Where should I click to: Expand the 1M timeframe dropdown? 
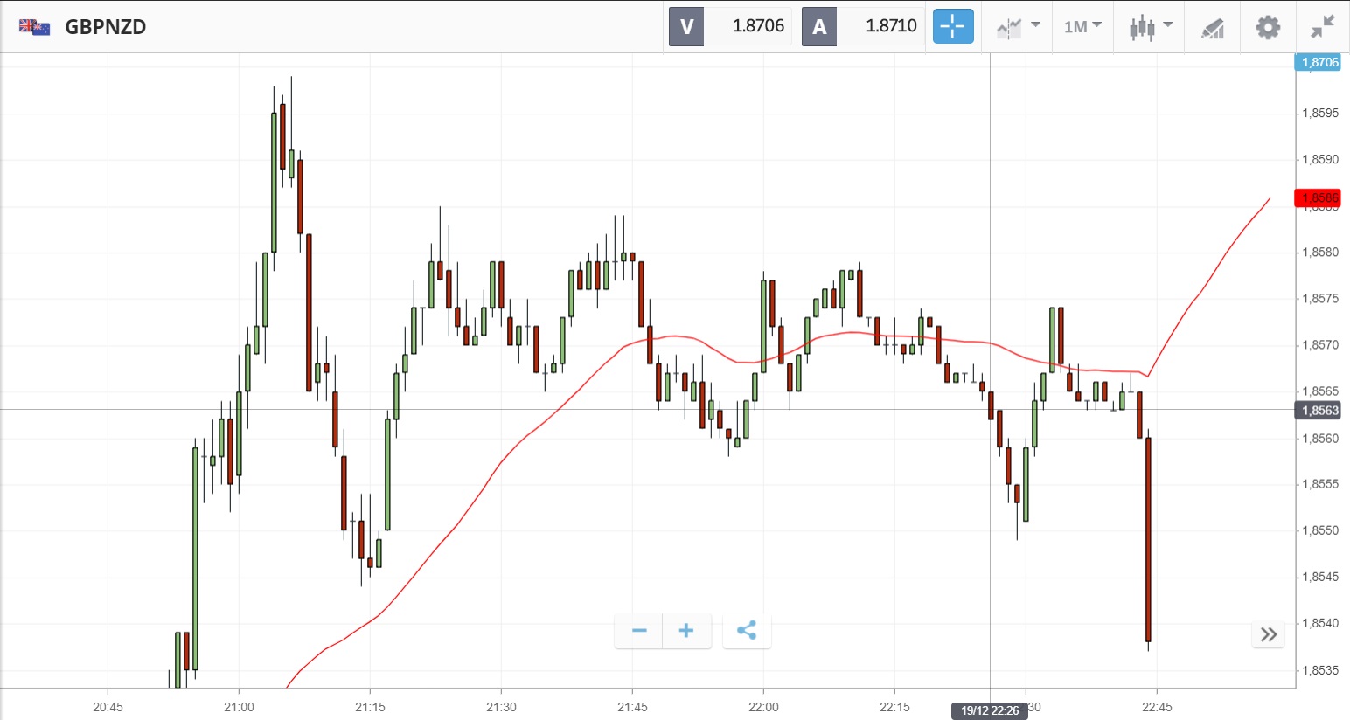coord(1082,26)
